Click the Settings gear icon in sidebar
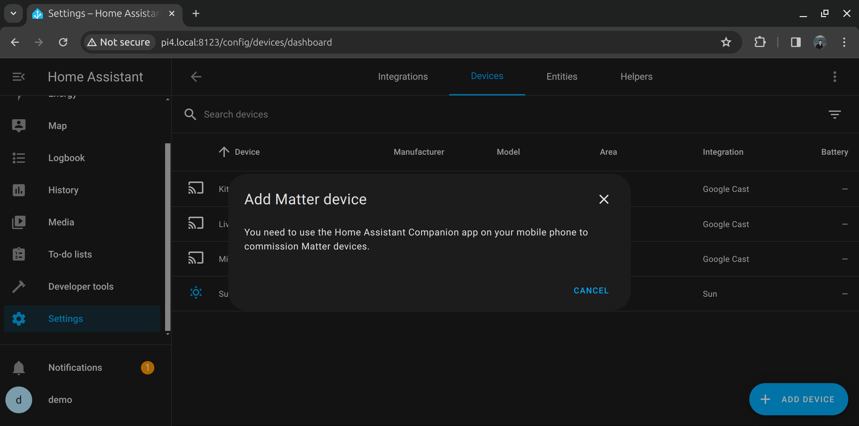Viewport: 859px width, 426px height. click(x=18, y=318)
